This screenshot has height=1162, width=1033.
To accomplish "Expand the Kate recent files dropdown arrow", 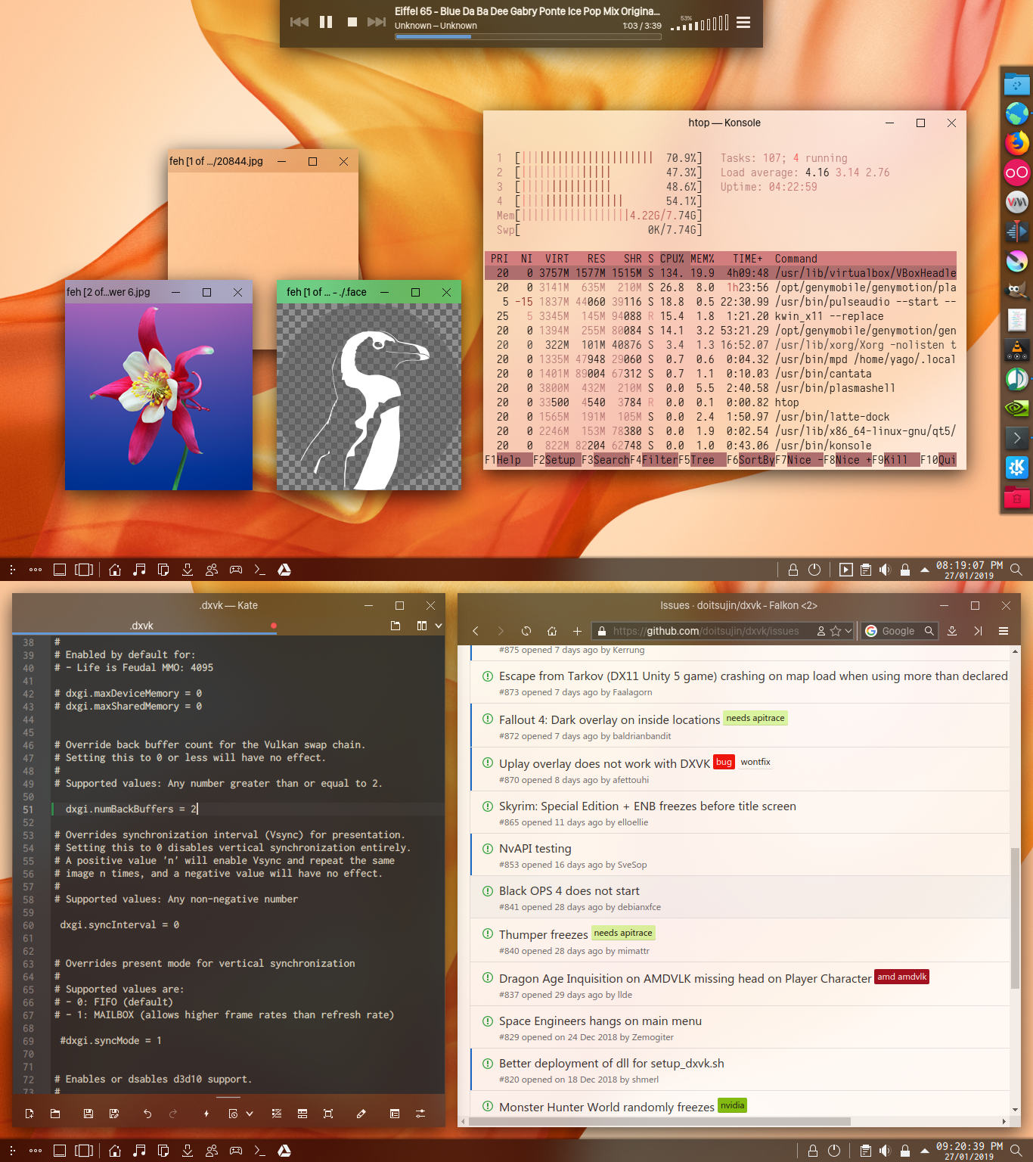I will pyautogui.click(x=250, y=1114).
